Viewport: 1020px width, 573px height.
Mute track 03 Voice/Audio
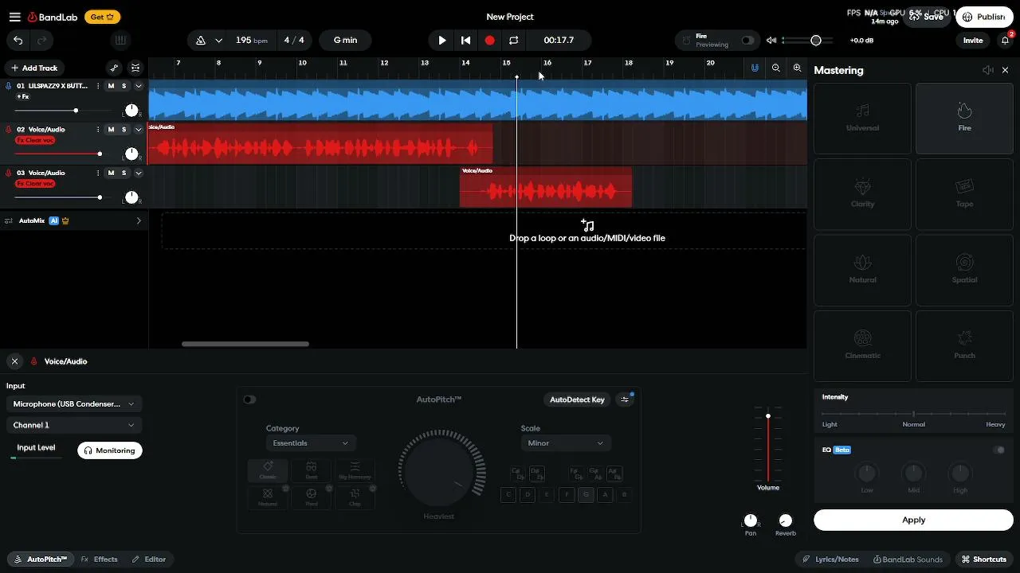pyautogui.click(x=111, y=173)
